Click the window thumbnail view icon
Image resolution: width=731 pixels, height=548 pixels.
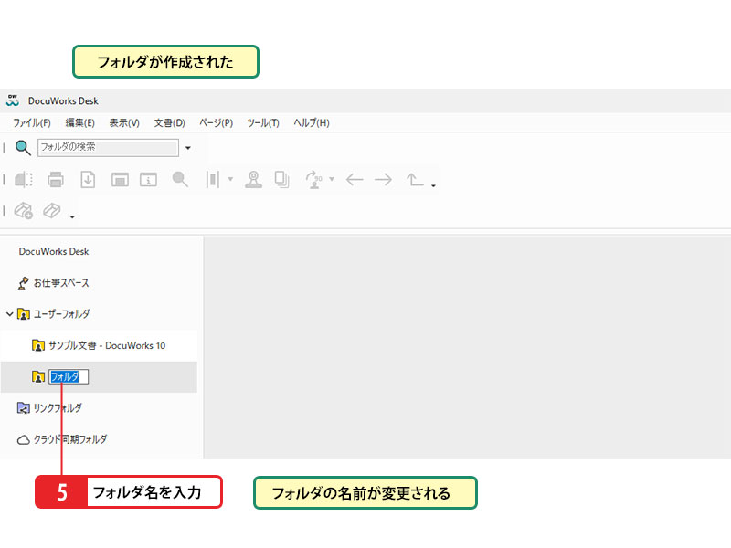click(120, 179)
